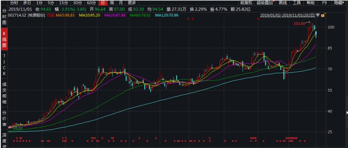Viewport: 348px width, 148px height.
Task: Select the 日 daily period tab
Action: (102, 3)
